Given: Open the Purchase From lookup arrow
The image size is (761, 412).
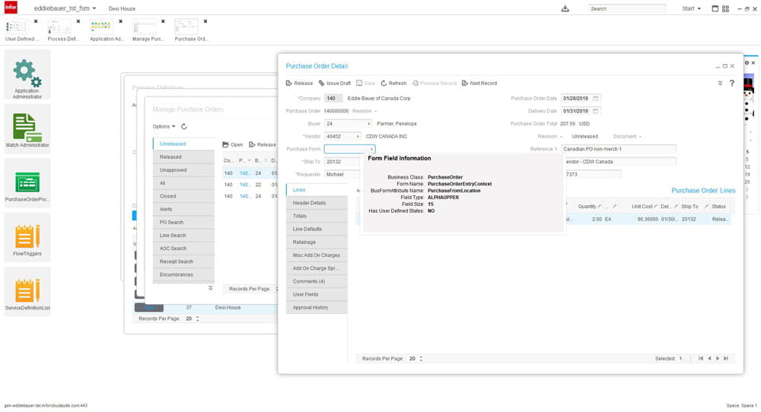Looking at the screenshot, I should pyautogui.click(x=372, y=149).
